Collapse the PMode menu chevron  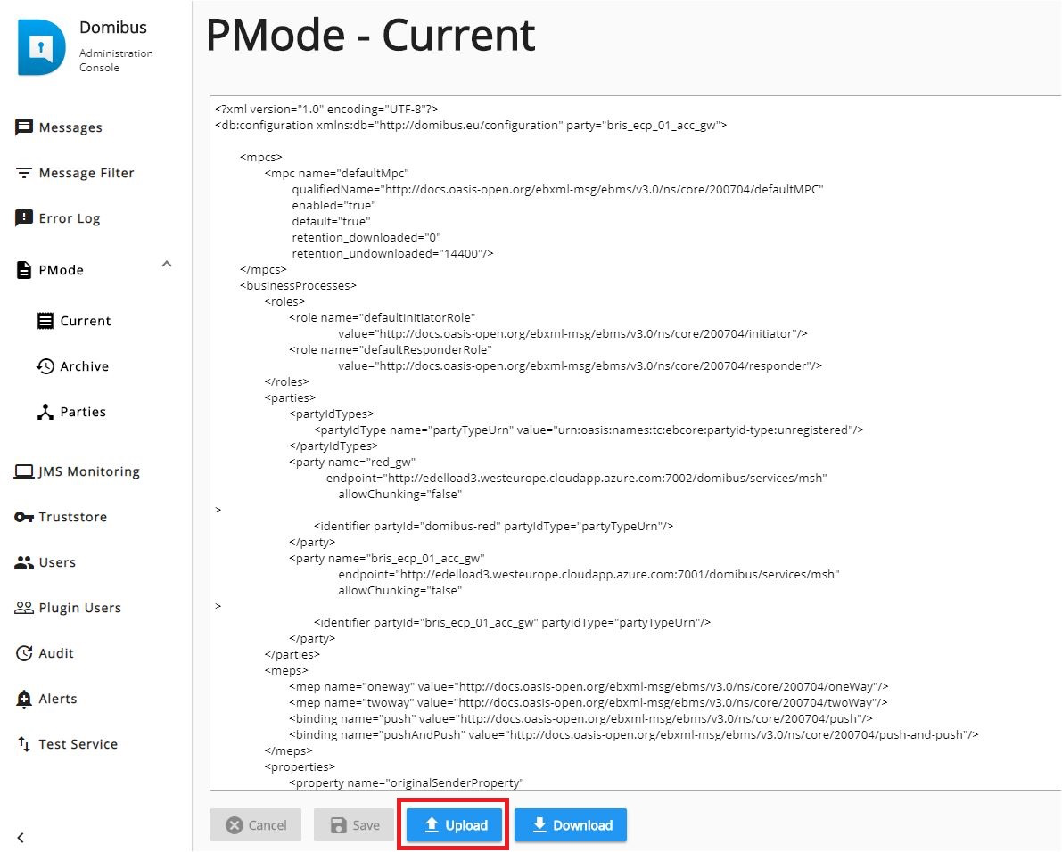pos(167,264)
